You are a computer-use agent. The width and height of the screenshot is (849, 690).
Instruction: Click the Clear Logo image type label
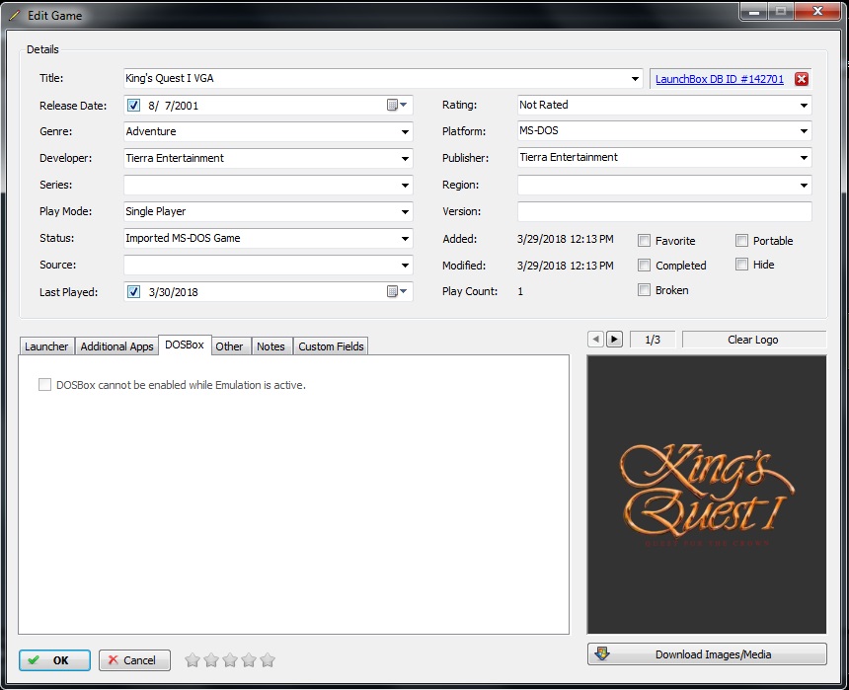point(753,340)
